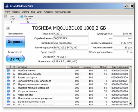Open the Сервис menu
This screenshot has height=112, width=138.
coord(25,12)
